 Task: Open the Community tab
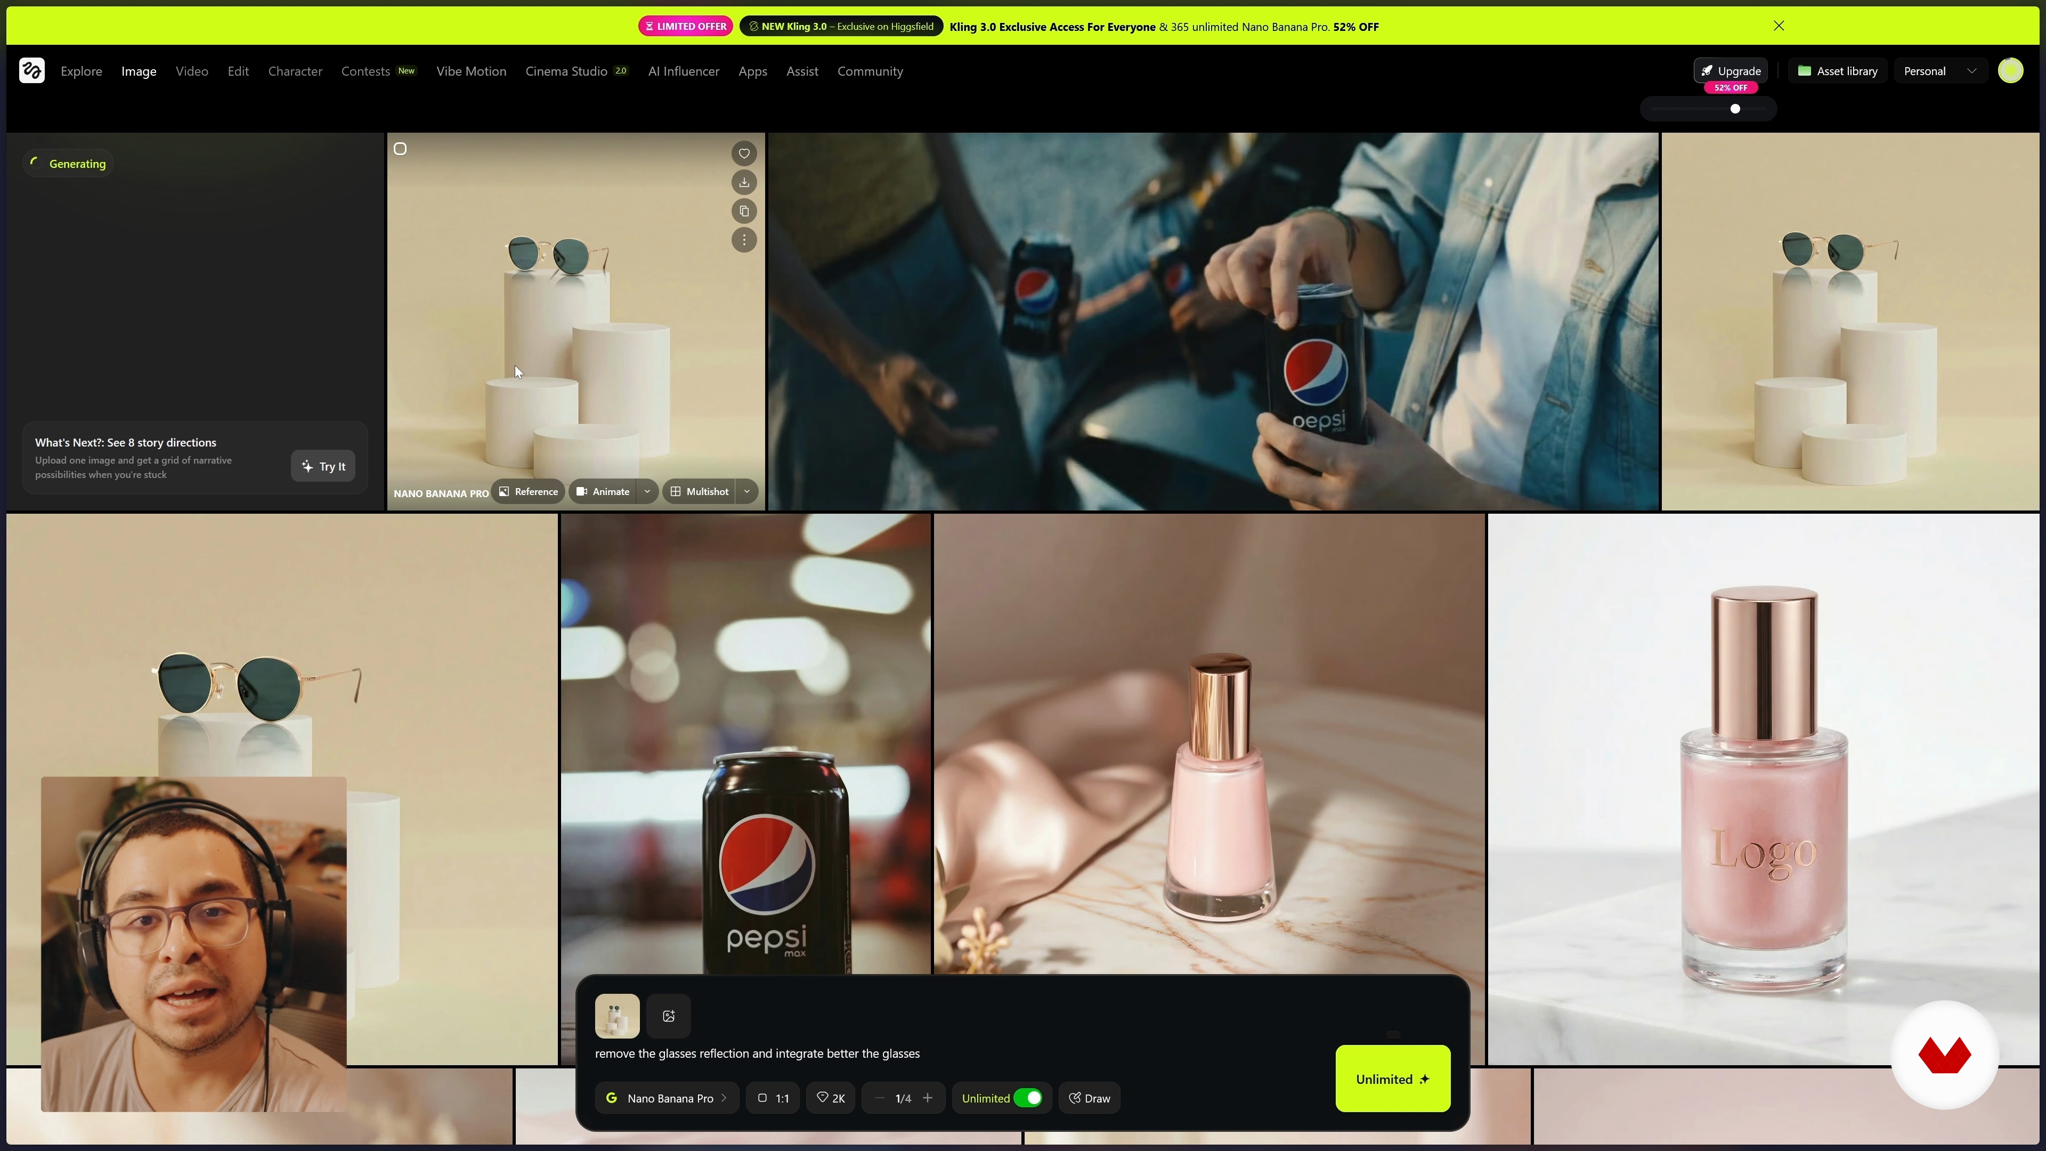[x=871, y=71]
